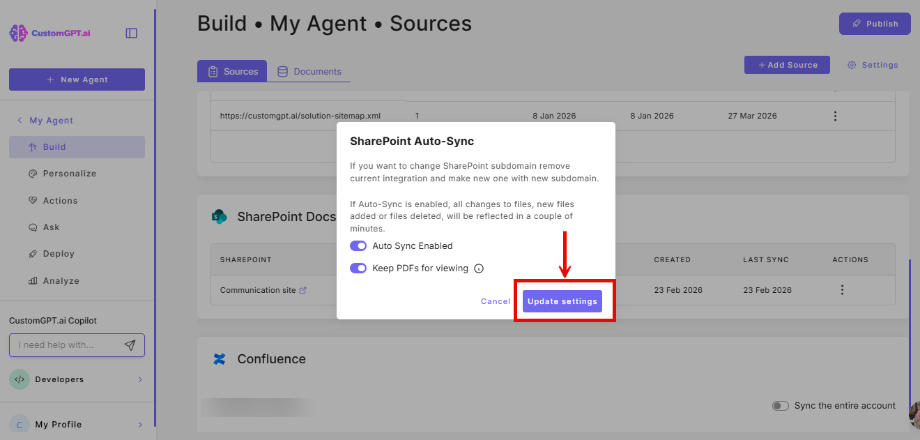This screenshot has width=920, height=440.
Task: Click the SHAREPOINT column header
Action: (246, 259)
